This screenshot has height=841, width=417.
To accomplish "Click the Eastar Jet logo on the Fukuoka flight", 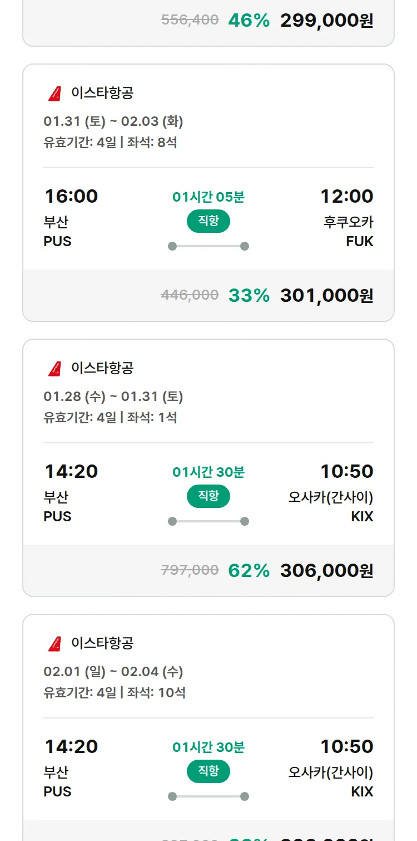I will click(x=54, y=93).
